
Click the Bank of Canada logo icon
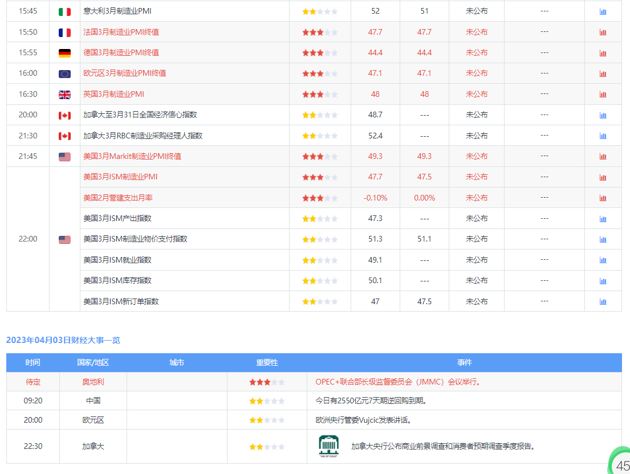click(328, 446)
